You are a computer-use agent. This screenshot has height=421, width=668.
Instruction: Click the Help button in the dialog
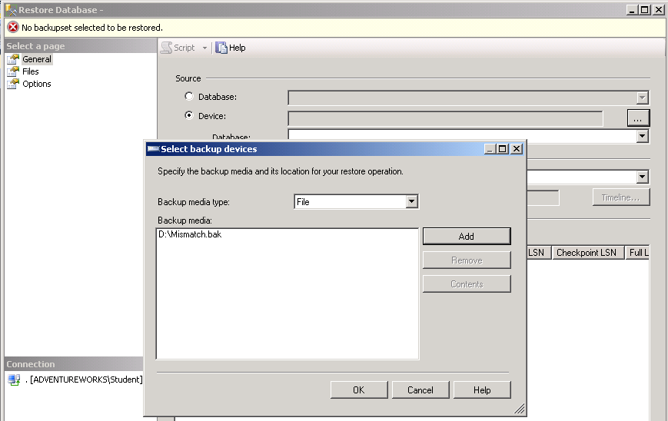(481, 390)
